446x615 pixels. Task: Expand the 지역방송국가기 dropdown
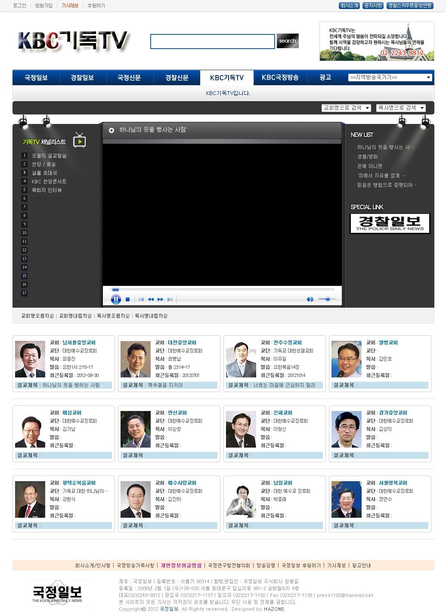click(x=390, y=77)
